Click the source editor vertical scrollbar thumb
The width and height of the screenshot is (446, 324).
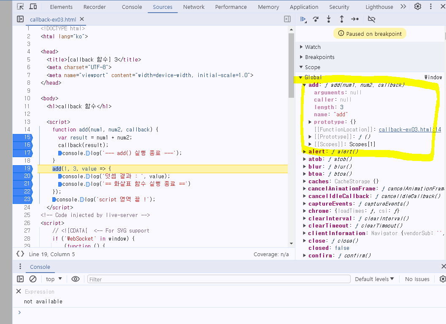(291, 65)
